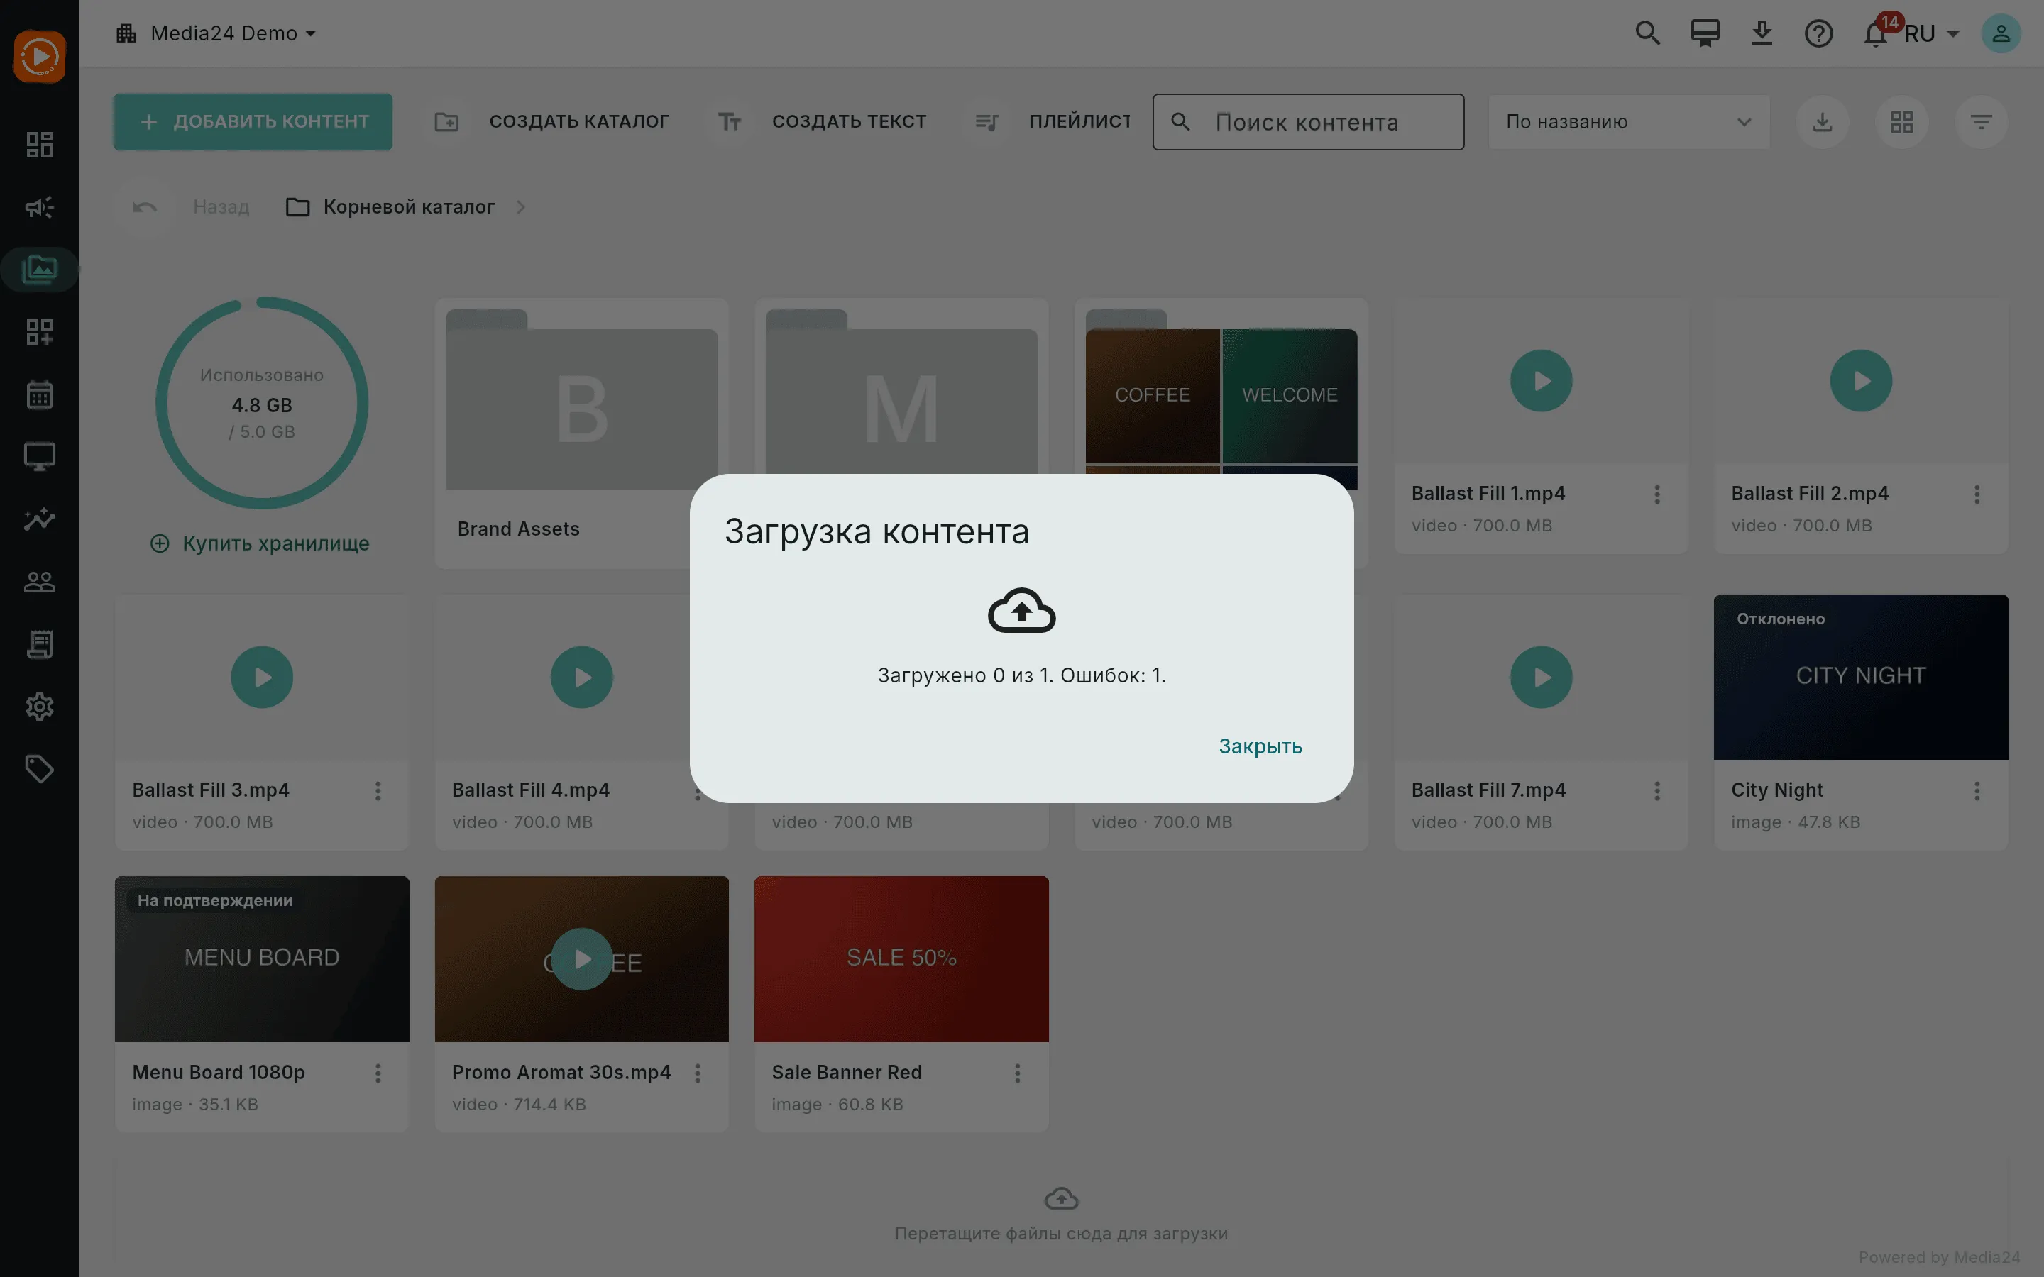The image size is (2044, 1277).
Task: Close the upload dialog with Закрыть
Action: 1259,746
